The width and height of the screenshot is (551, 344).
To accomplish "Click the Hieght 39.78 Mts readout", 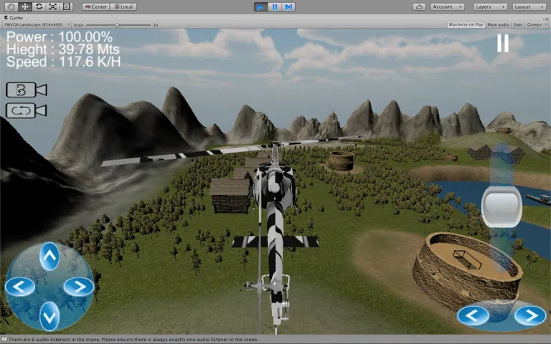I will point(63,49).
